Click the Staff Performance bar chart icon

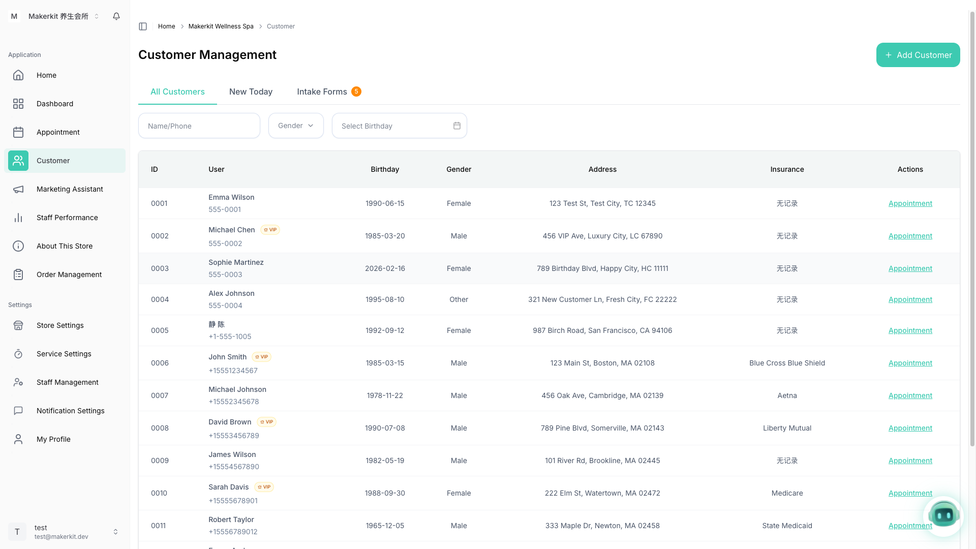pyautogui.click(x=18, y=218)
